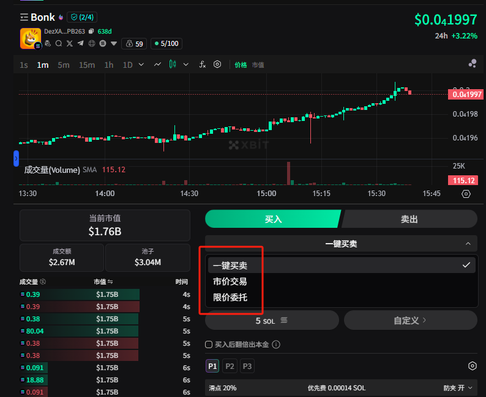The image size is (486, 397).
Task: Open Bonk's X (Twitter) link
Action: pos(70,43)
